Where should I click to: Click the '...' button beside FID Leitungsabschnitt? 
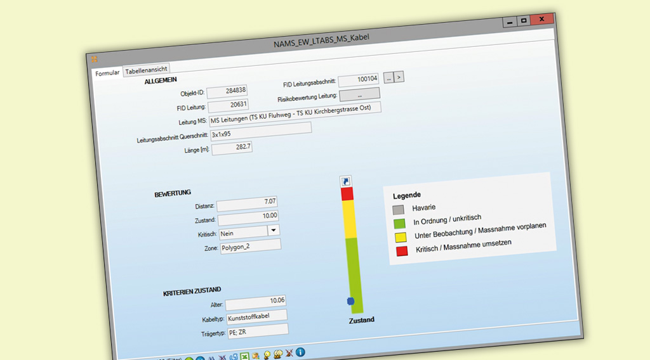388,77
